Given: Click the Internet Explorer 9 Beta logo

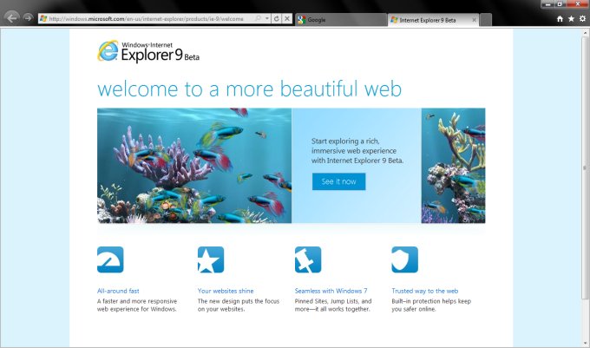Looking at the screenshot, I should (x=148, y=51).
